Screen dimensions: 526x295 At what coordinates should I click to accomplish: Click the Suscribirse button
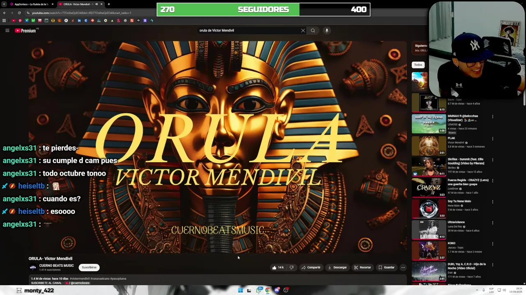[89, 268]
